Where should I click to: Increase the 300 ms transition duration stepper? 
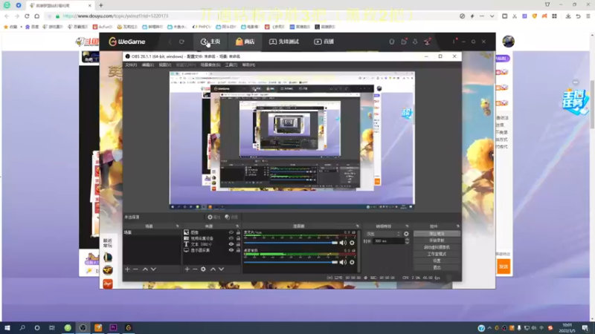pos(407,239)
